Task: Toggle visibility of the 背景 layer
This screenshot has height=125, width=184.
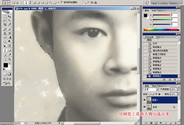Action: [x=145, y=107]
